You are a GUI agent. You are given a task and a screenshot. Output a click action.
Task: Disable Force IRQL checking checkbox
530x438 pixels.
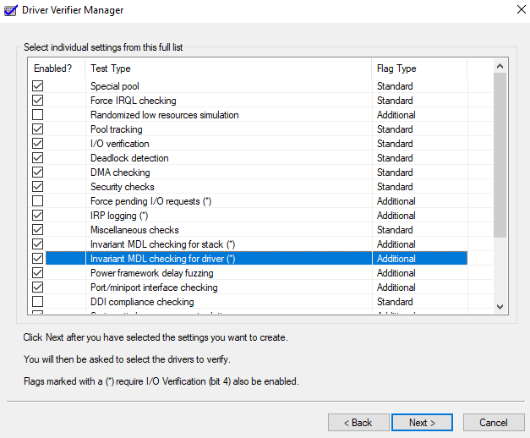pos(38,101)
